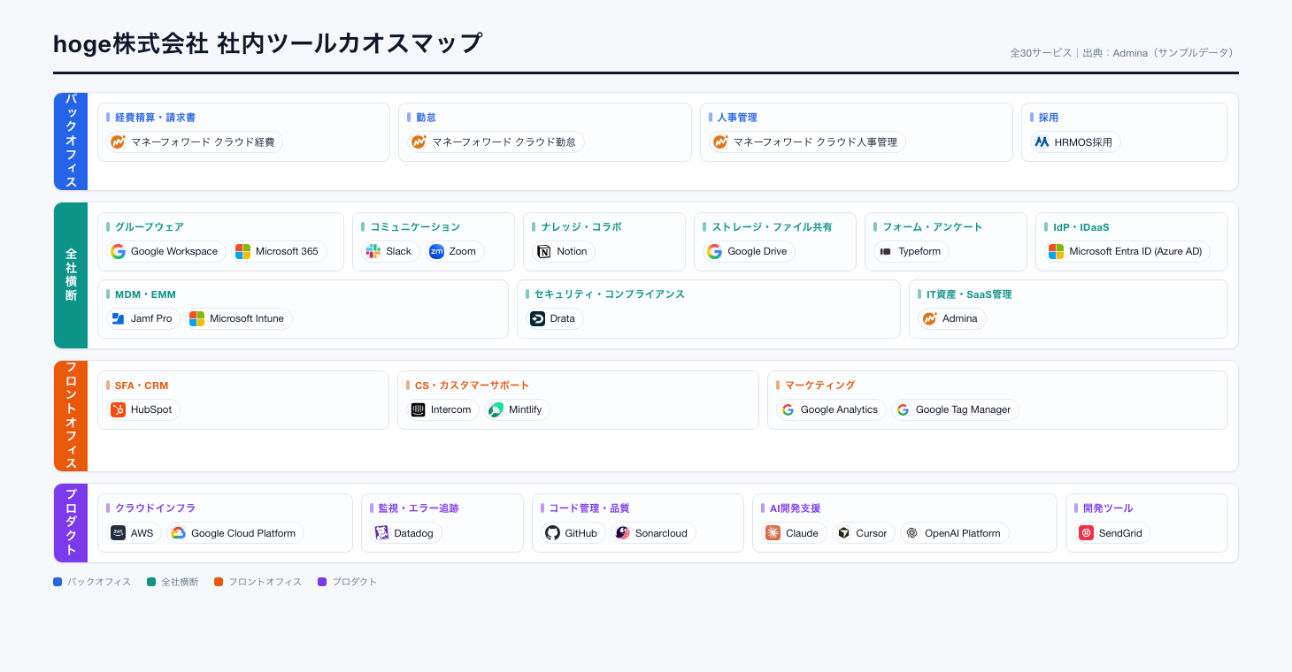Viewport: 1292px width, 672px height.
Task: Click the クラウドインフラ section heading
Action: click(155, 508)
